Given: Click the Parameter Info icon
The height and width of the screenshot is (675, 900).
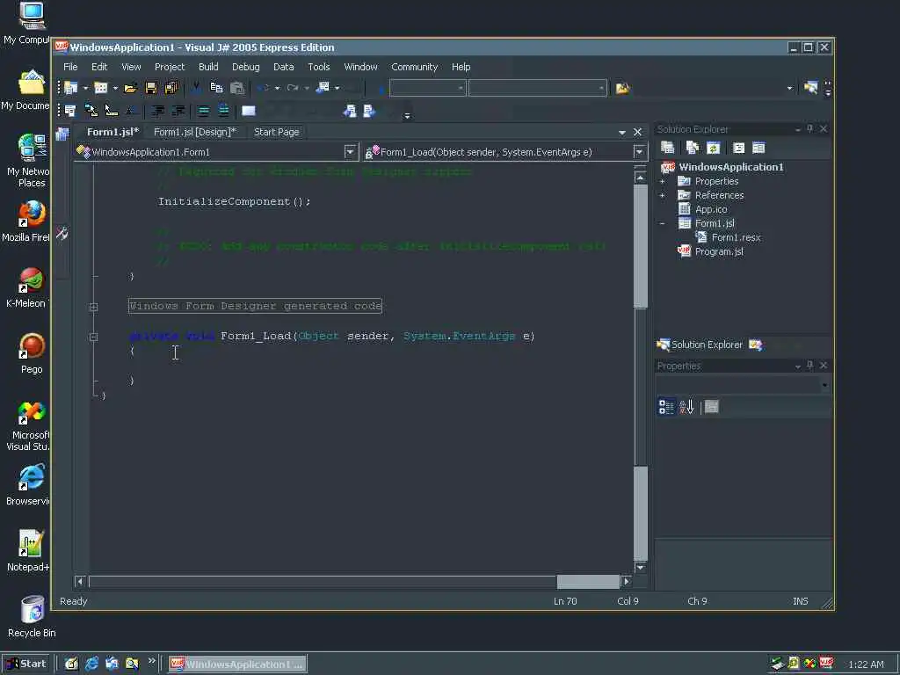Looking at the screenshot, I should pos(91,111).
